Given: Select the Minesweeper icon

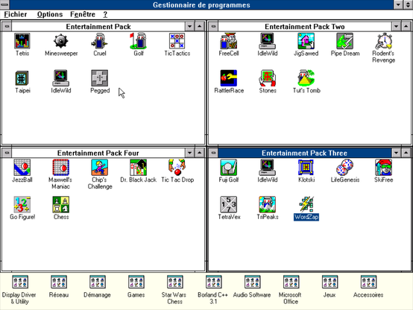Looking at the screenshot, I should coord(61,41).
